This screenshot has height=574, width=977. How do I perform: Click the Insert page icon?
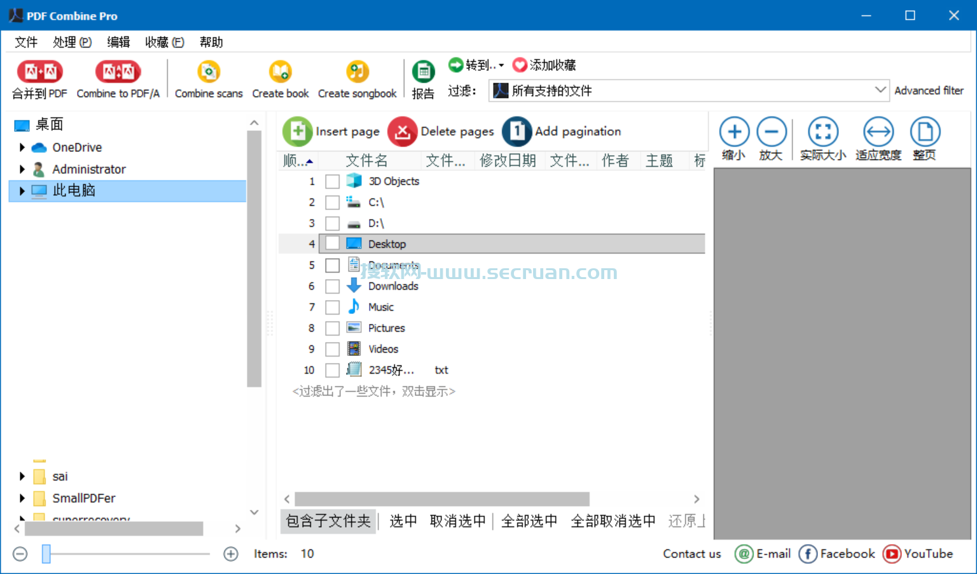click(297, 132)
